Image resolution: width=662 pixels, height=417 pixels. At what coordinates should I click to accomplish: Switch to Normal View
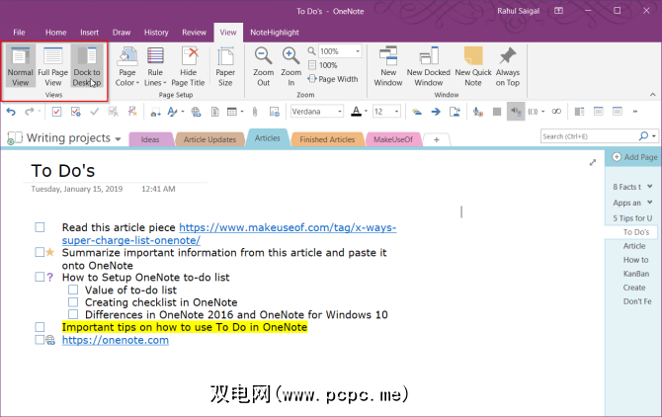point(21,66)
